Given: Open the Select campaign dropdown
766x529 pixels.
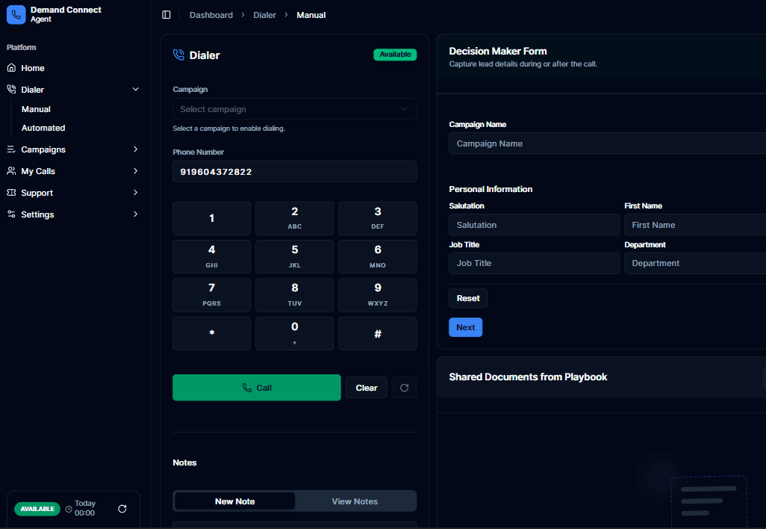Looking at the screenshot, I should (x=294, y=108).
